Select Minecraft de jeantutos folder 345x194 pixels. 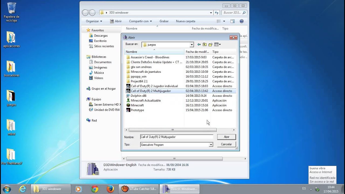146,72
